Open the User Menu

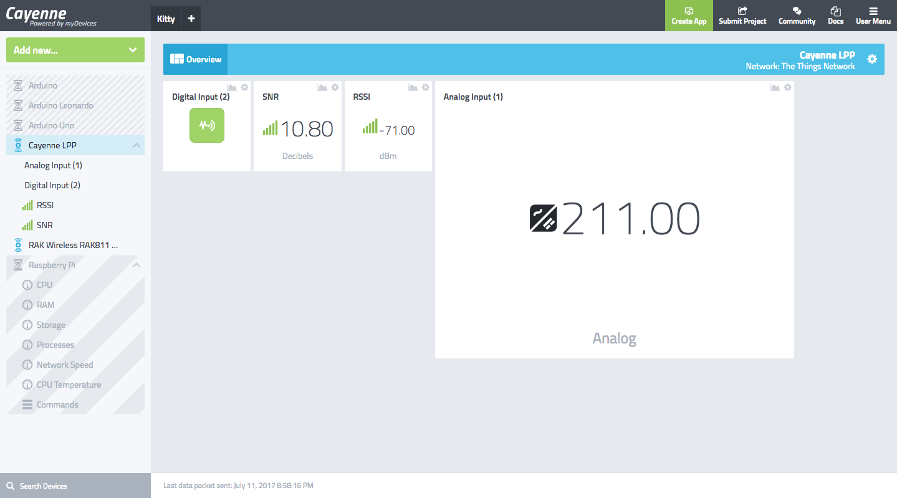click(873, 16)
